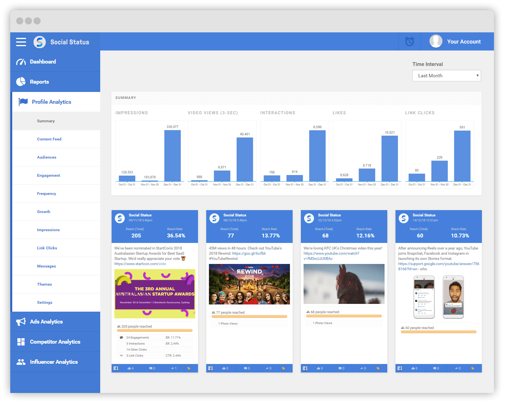The height and width of the screenshot is (404, 505).
Task: Click the Social Status logo icon
Action: click(39, 42)
